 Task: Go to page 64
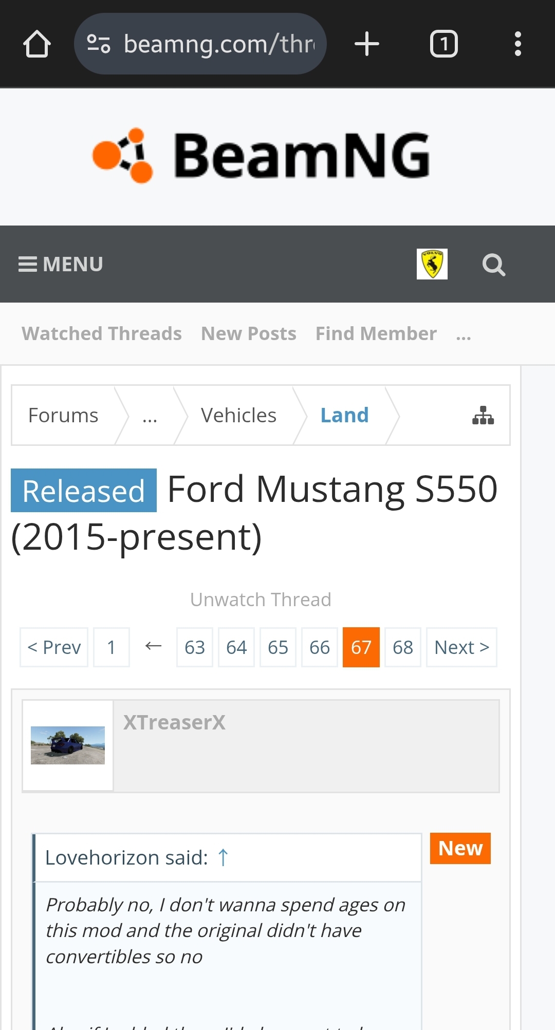[x=236, y=647]
